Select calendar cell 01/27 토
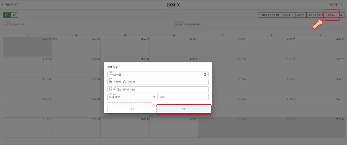Image resolution: width=347 pixels, height=145 pixels. pyautogui.click(x=320, y=107)
